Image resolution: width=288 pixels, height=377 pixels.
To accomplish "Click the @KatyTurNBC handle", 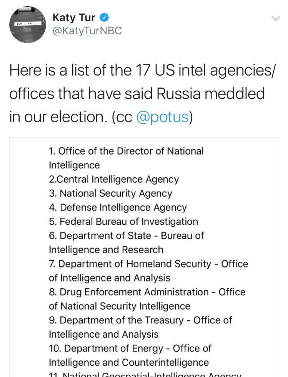I will pos(87,30).
